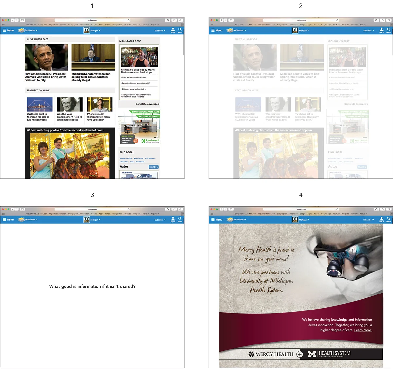Click the Sign In person icon in screenshot 1

click(x=173, y=30)
